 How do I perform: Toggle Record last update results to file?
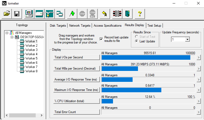[101, 39]
